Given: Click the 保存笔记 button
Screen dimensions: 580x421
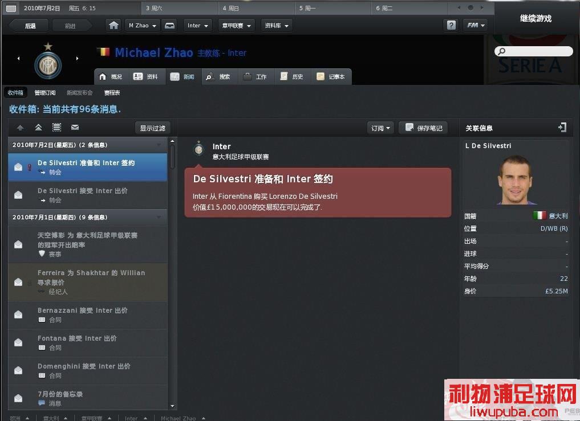Looking at the screenshot, I should click(423, 128).
